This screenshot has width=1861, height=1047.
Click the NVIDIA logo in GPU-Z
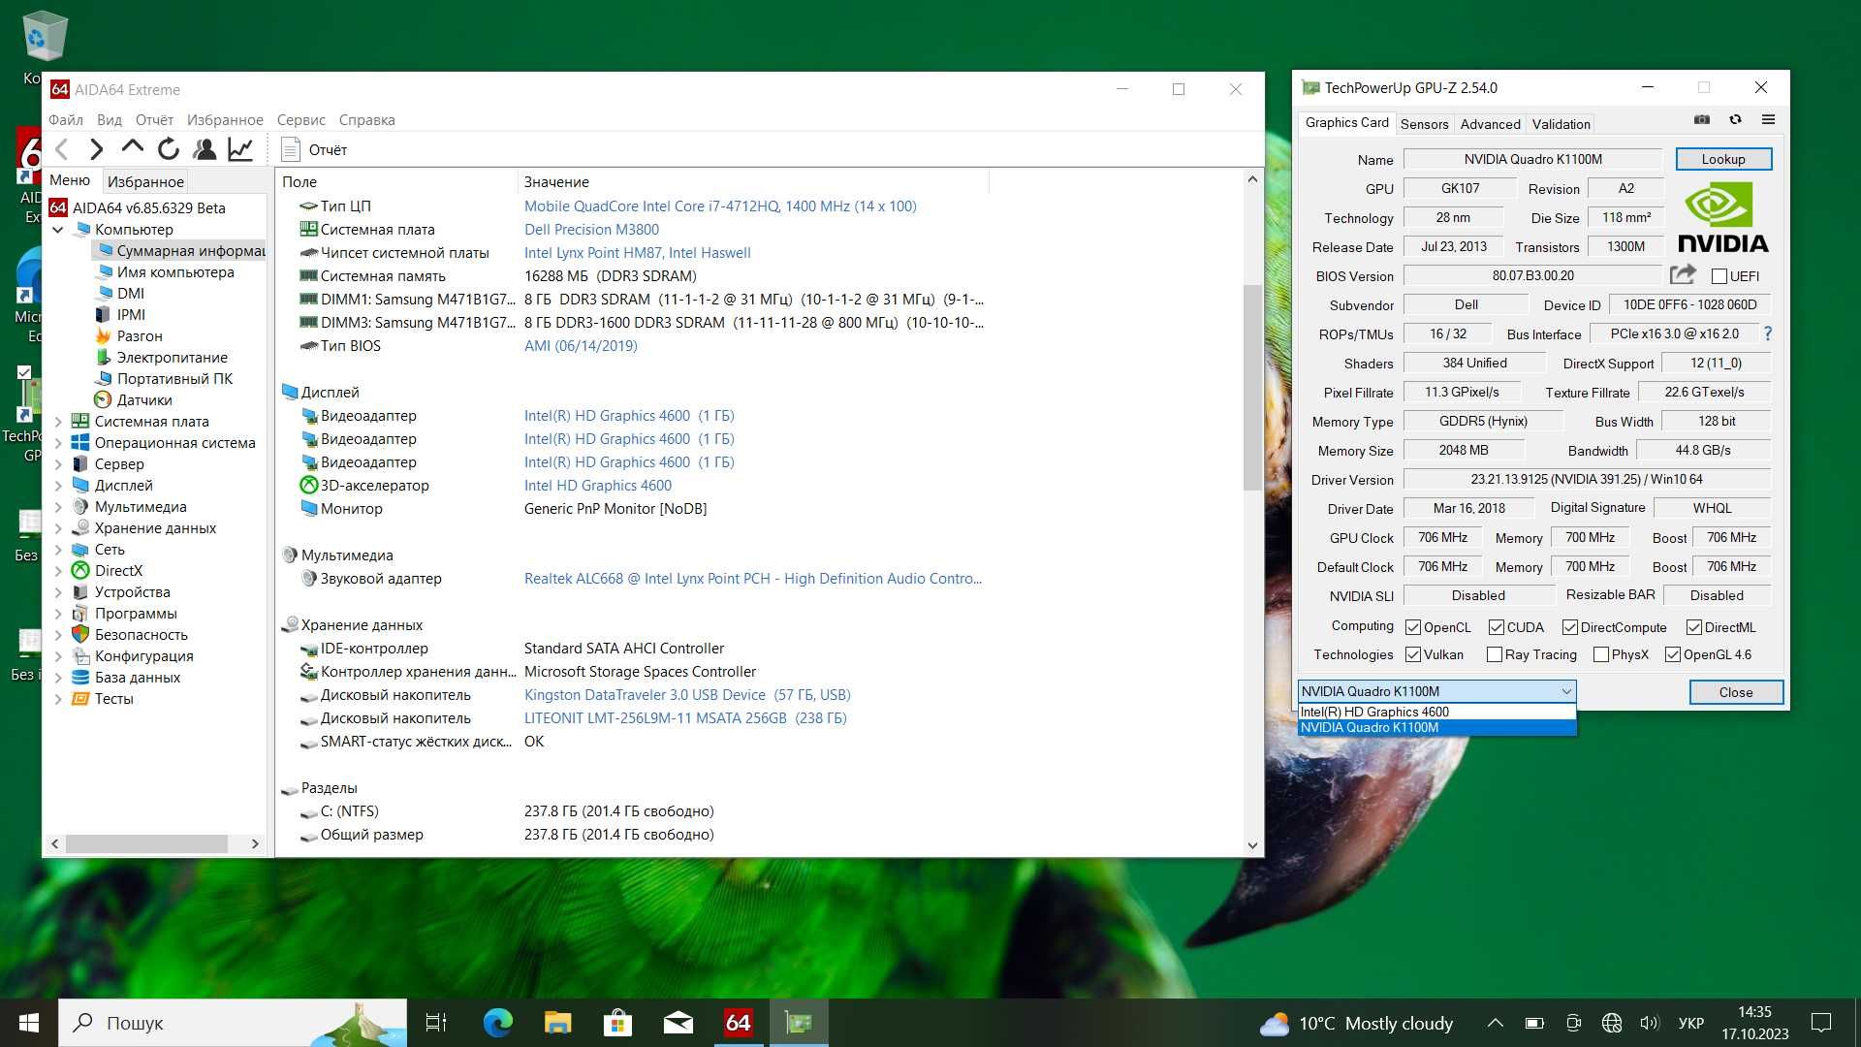point(1723,218)
